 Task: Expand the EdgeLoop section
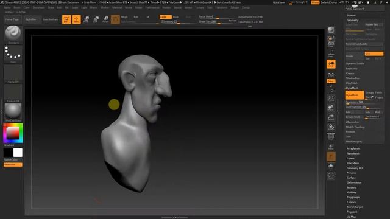(x=352, y=69)
